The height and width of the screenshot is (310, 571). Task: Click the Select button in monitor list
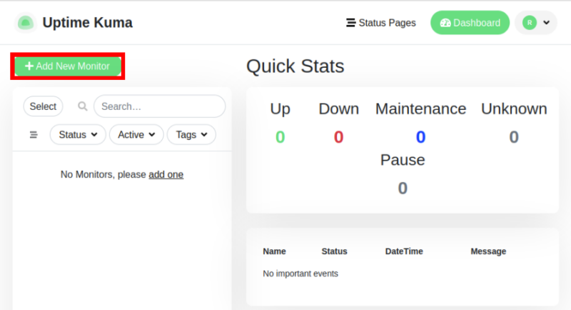pos(43,106)
